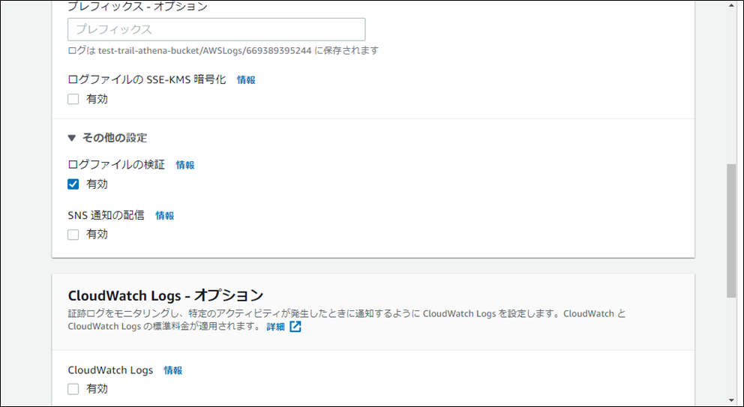The height and width of the screenshot is (407, 744).
Task: Click the scrollbar down arrow
Action: [731, 400]
